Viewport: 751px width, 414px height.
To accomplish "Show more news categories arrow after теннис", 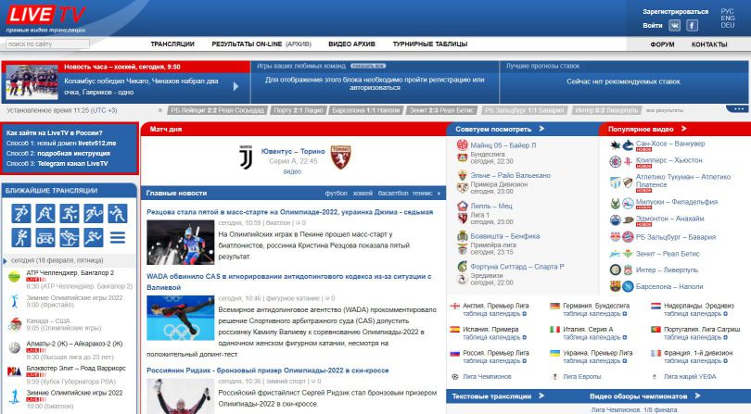I will pos(439,194).
